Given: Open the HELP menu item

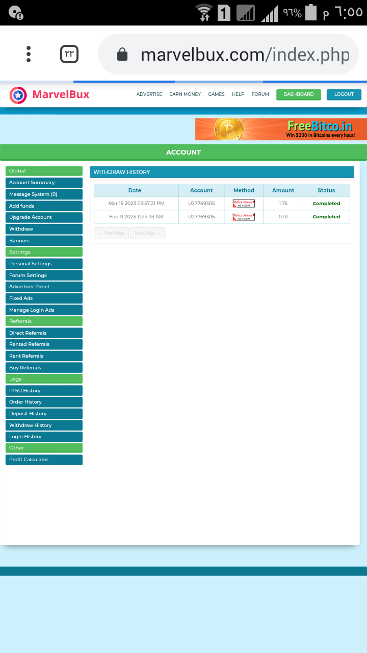Looking at the screenshot, I should [x=238, y=94].
